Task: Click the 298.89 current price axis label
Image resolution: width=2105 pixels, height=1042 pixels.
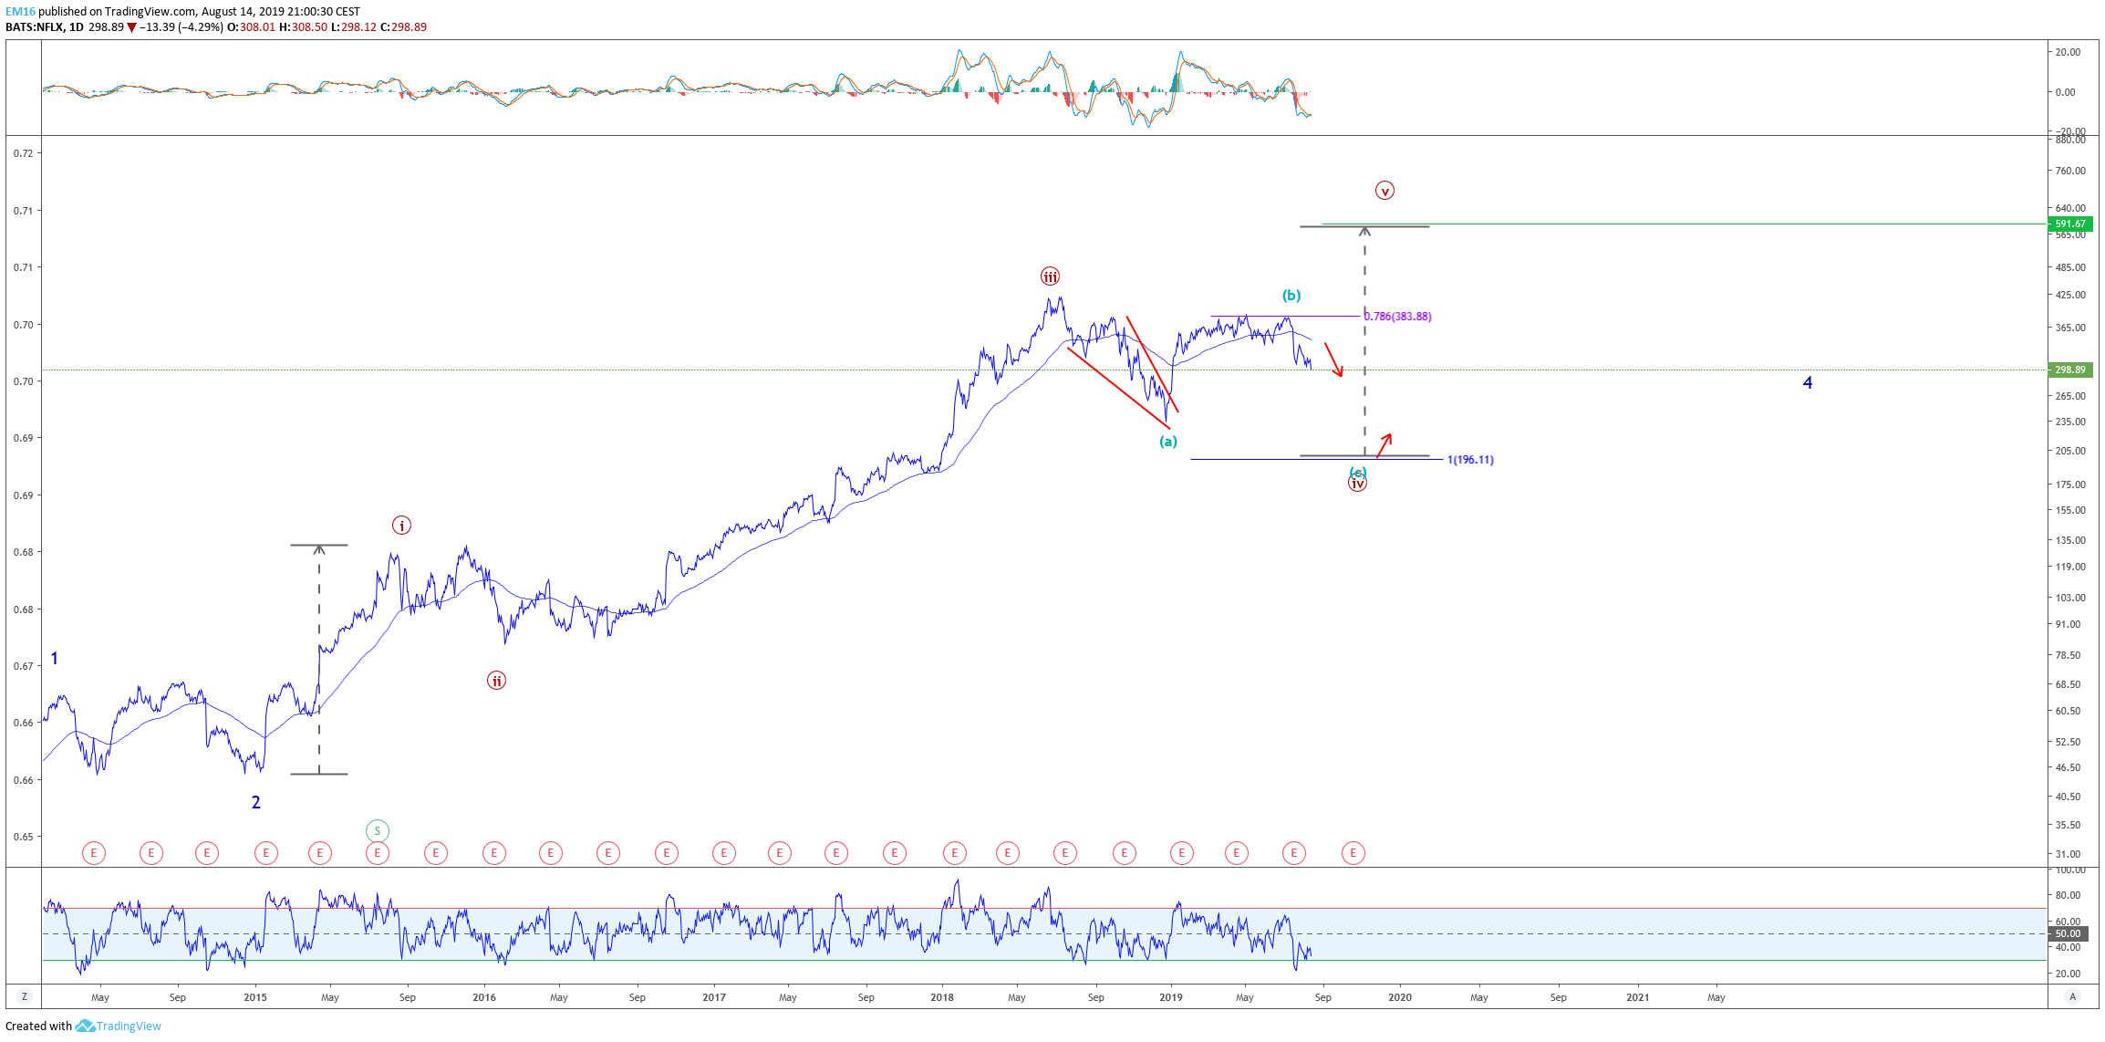Action: pyautogui.click(x=2070, y=370)
